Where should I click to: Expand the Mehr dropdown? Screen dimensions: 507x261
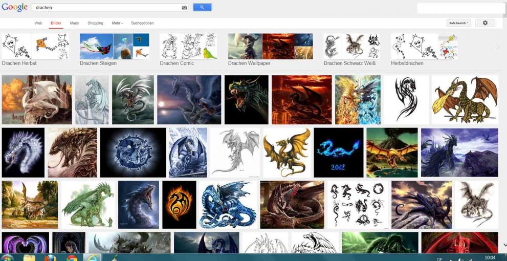click(x=117, y=24)
